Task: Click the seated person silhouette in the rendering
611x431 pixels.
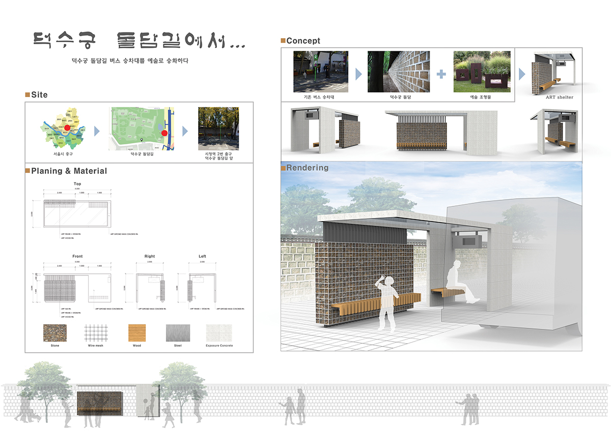Action: click(462, 282)
